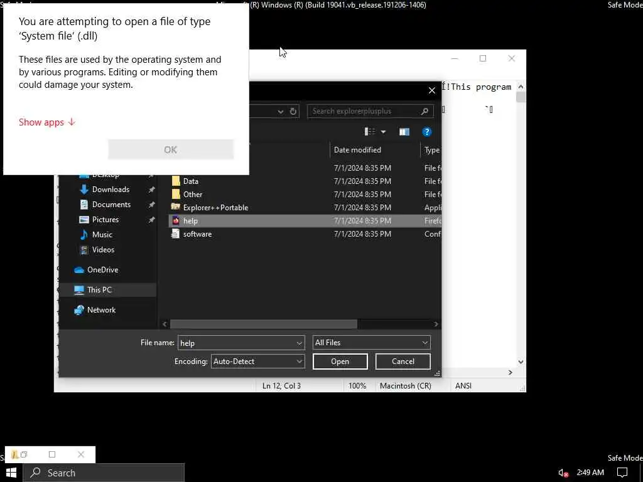
Task: Click the OK button in the system file warning
Action: point(171,149)
